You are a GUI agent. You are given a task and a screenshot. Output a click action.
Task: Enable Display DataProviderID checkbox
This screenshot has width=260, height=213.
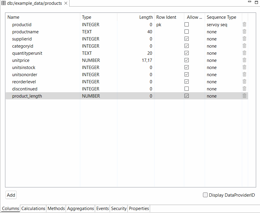coord(205,195)
